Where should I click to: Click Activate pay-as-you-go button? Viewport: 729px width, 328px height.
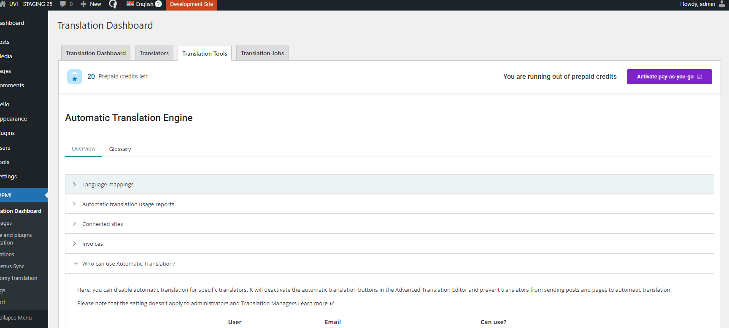(x=670, y=77)
